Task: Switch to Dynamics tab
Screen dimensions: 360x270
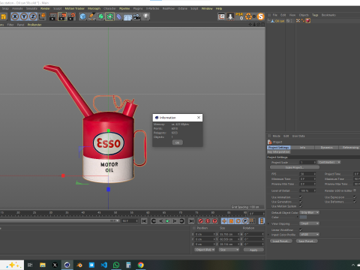Action: (x=326, y=148)
